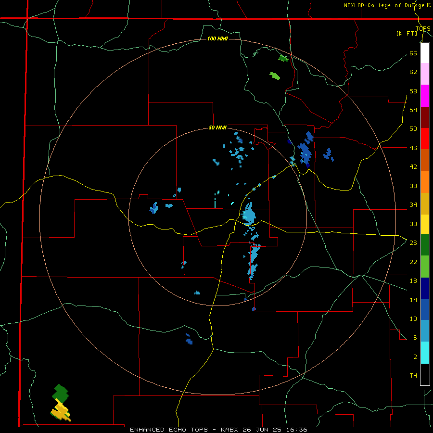Pick the dark green legend swatch
433x433 pixels.
pos(425,245)
